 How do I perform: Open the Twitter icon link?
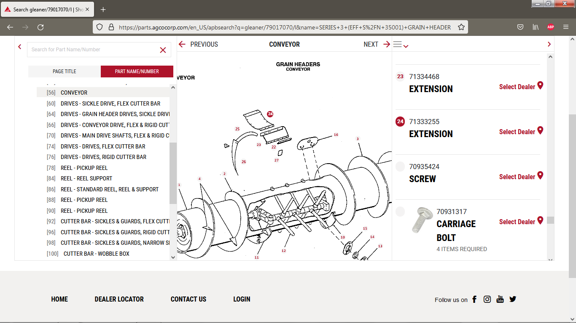(513, 299)
